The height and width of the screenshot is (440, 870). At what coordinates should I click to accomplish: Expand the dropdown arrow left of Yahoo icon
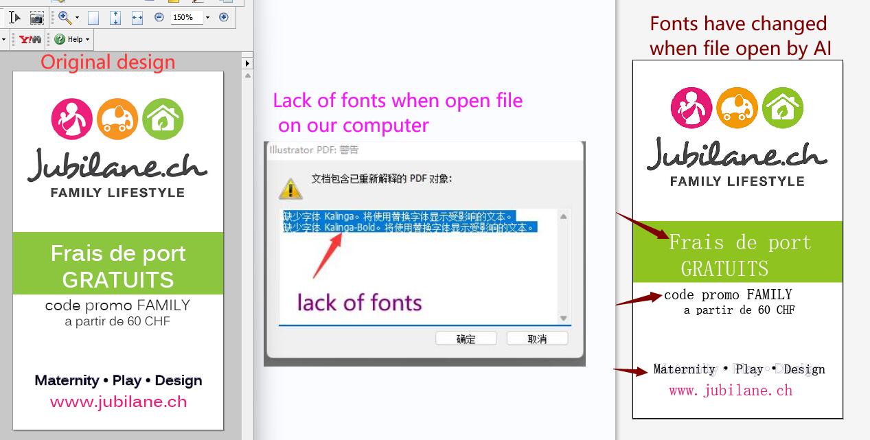click(4, 39)
